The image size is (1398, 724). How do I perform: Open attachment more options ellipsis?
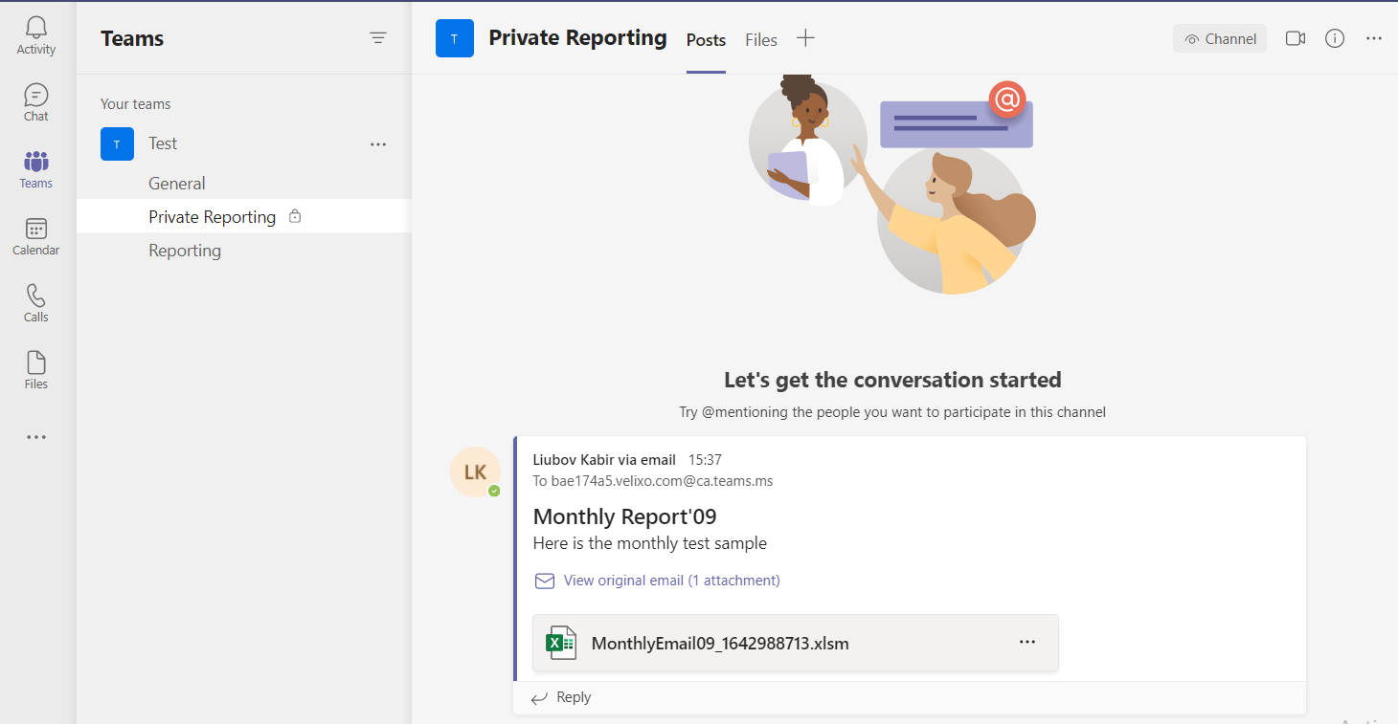[1027, 642]
